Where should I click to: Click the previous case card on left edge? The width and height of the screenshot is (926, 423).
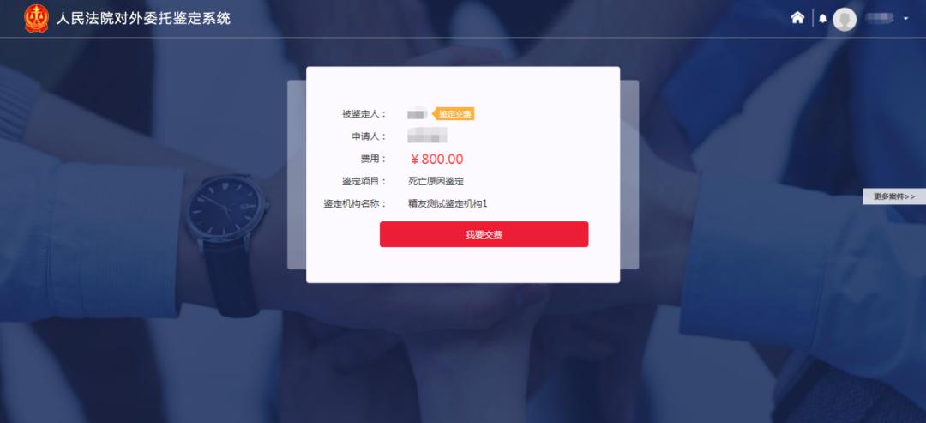(x=297, y=175)
